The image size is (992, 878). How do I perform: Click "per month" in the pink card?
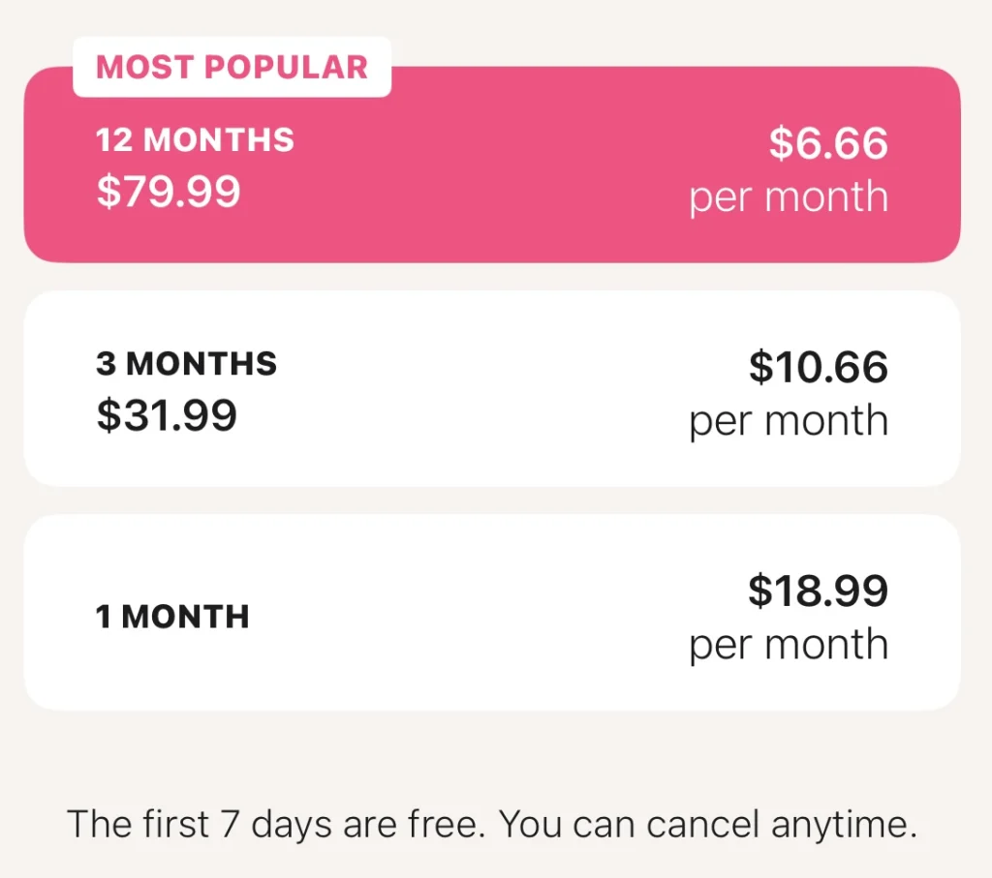pos(789,197)
